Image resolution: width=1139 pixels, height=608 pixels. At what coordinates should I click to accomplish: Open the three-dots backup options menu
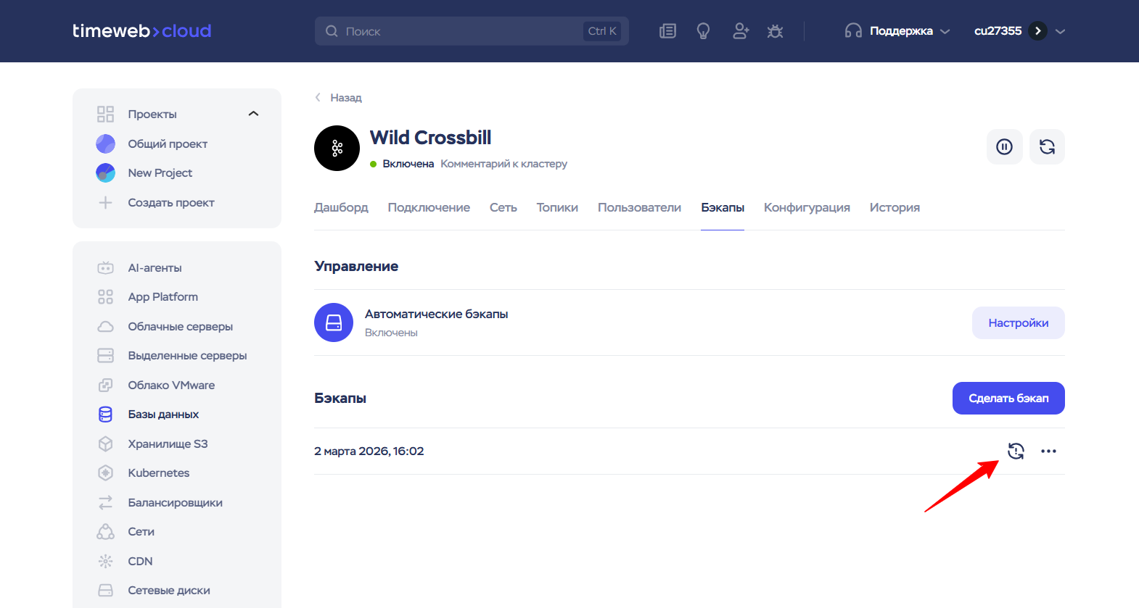click(1048, 451)
